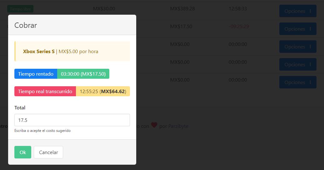Click the blue Tiempo rentado label
Viewport: 324px width, 170px height.
[x=36, y=74]
